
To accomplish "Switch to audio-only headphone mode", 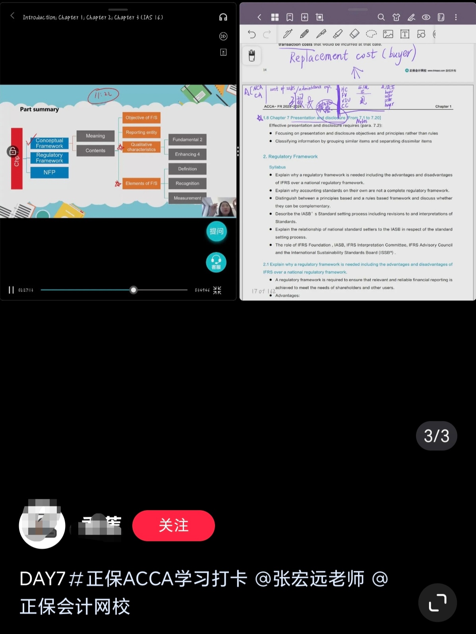I will pos(223,17).
